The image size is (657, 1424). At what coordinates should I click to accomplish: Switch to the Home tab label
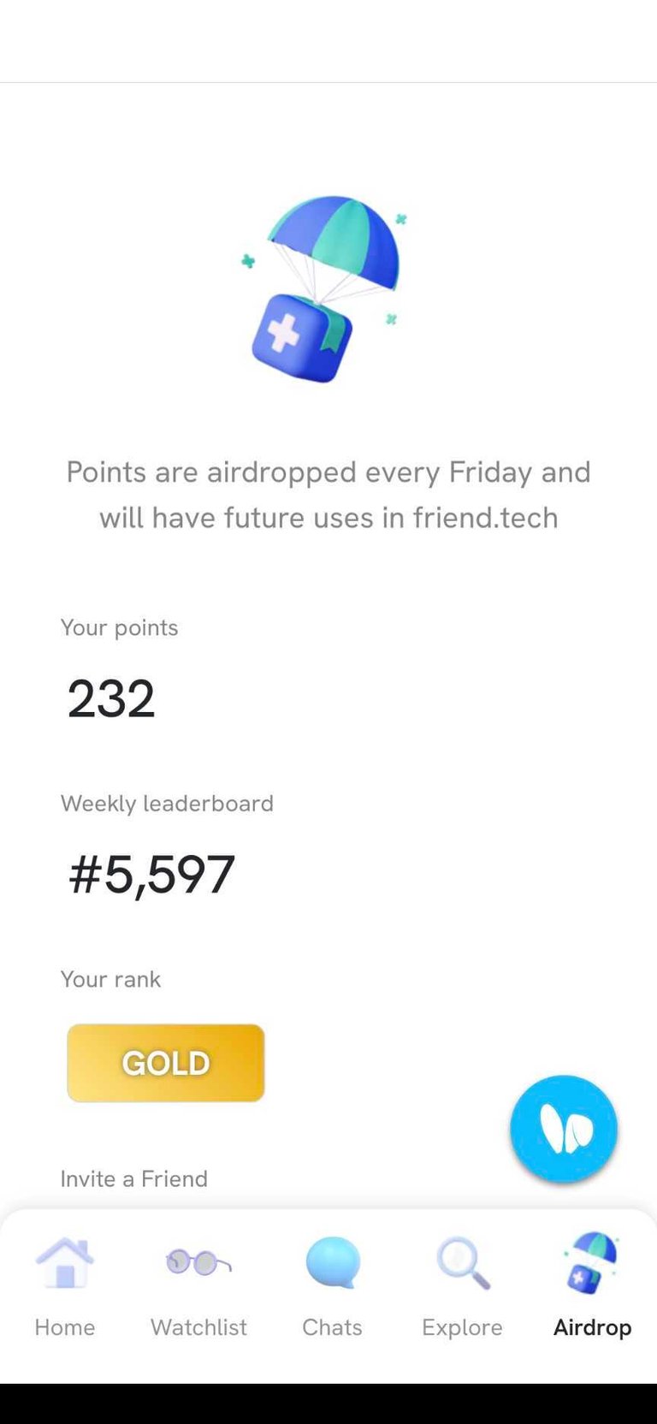click(65, 1327)
